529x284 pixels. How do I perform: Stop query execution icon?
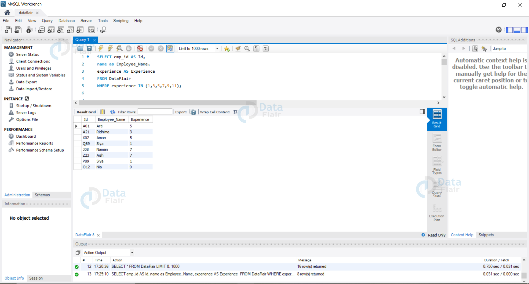pyautogui.click(x=129, y=49)
